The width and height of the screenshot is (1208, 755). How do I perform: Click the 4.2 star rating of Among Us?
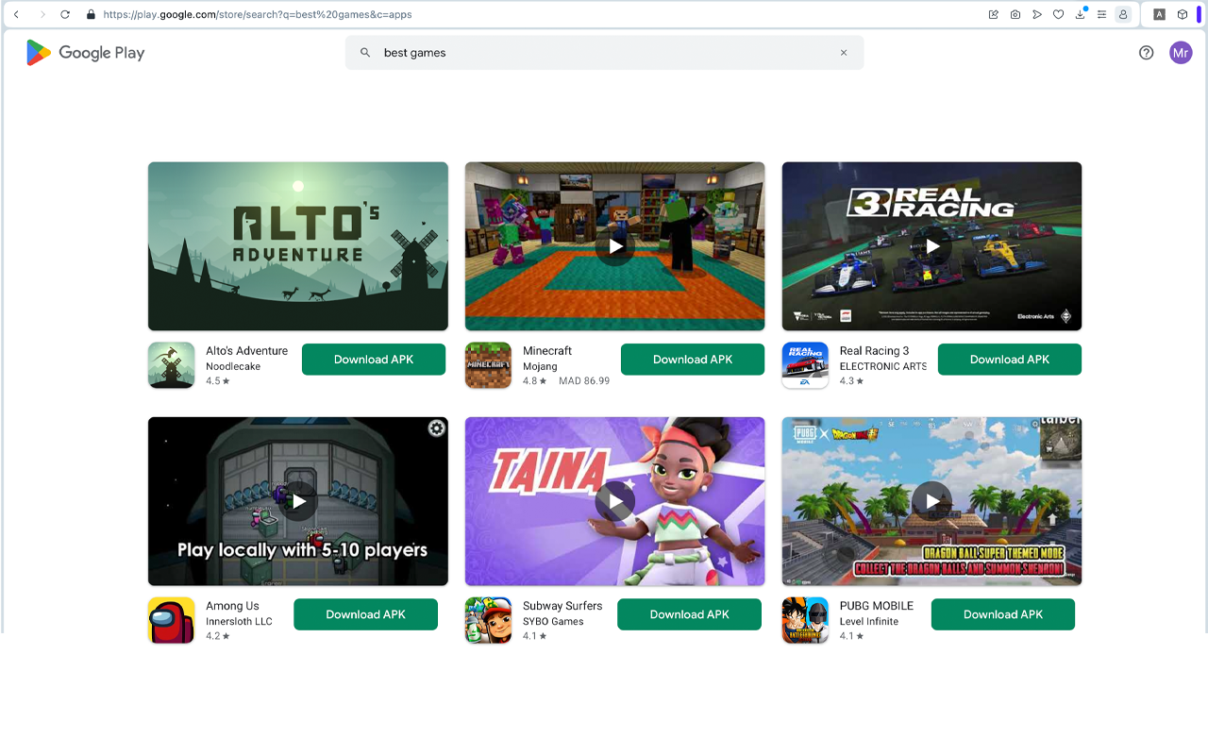[218, 636]
